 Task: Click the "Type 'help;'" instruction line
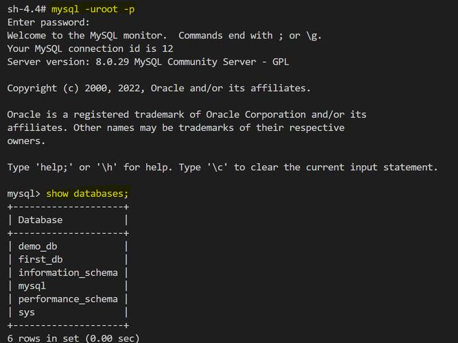coord(222,167)
